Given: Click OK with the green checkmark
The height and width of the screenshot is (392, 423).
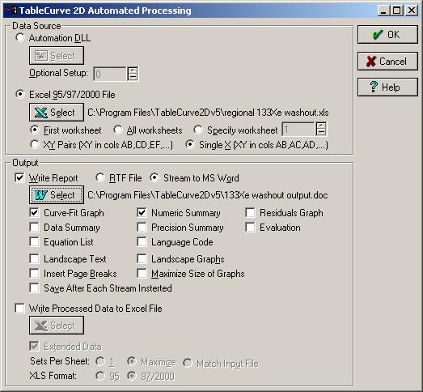Looking at the screenshot, I should click(387, 35).
